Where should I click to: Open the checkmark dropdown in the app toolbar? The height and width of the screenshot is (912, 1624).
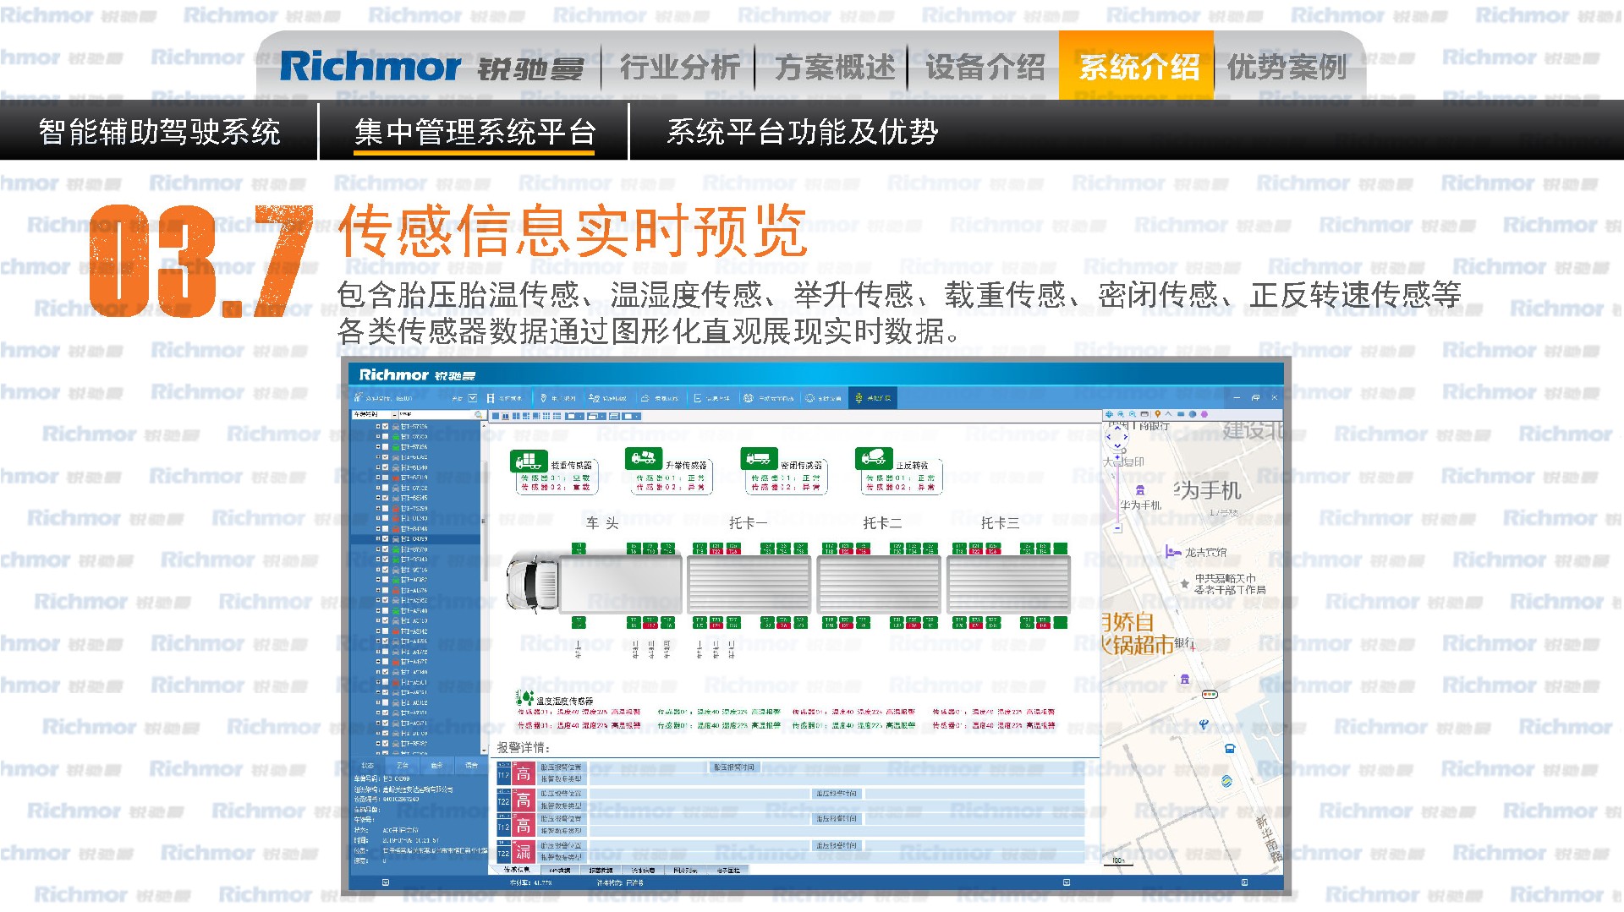[x=472, y=397]
